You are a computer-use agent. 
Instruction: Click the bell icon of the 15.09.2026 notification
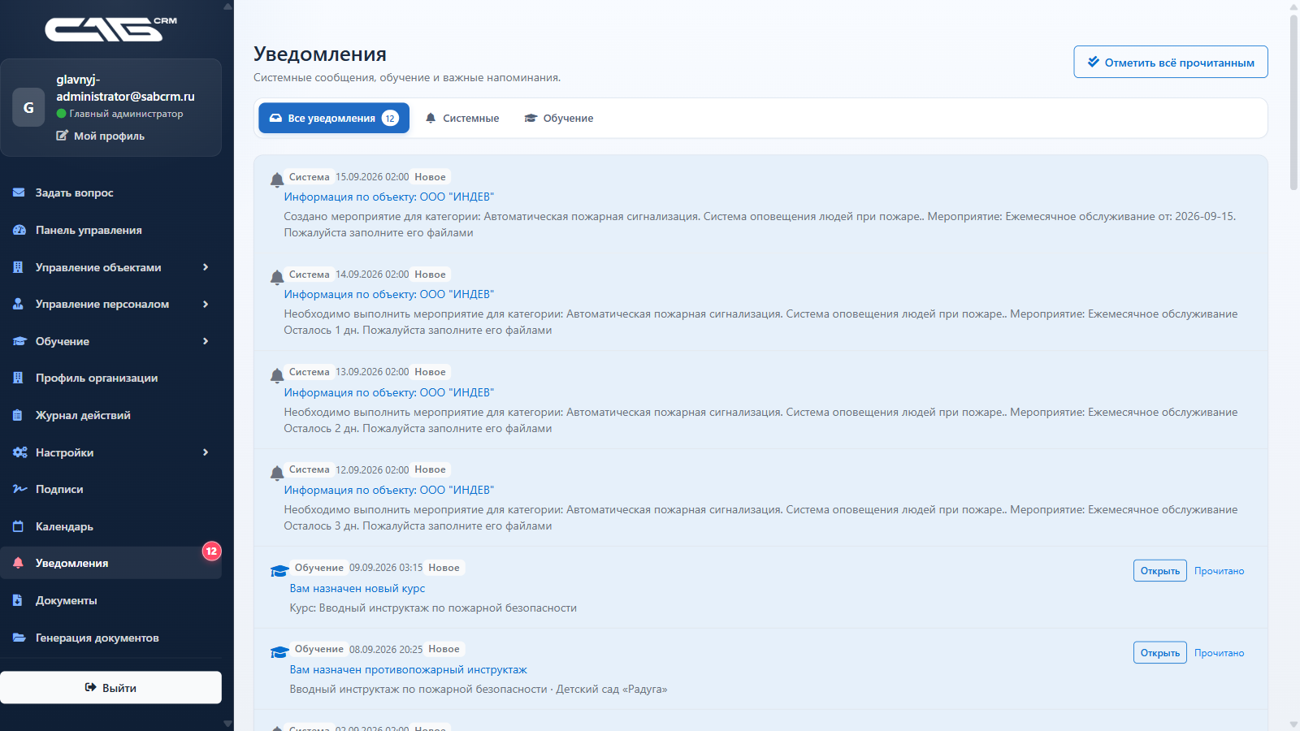pyautogui.click(x=277, y=180)
